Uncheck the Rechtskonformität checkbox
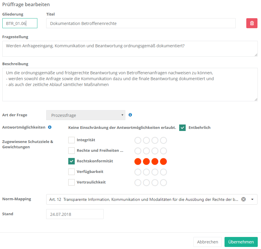 [72, 161]
